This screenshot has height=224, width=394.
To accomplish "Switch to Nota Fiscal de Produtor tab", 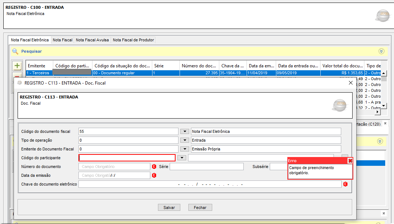I will click(133, 40).
